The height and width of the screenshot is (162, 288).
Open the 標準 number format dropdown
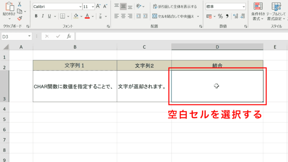pos(225,7)
